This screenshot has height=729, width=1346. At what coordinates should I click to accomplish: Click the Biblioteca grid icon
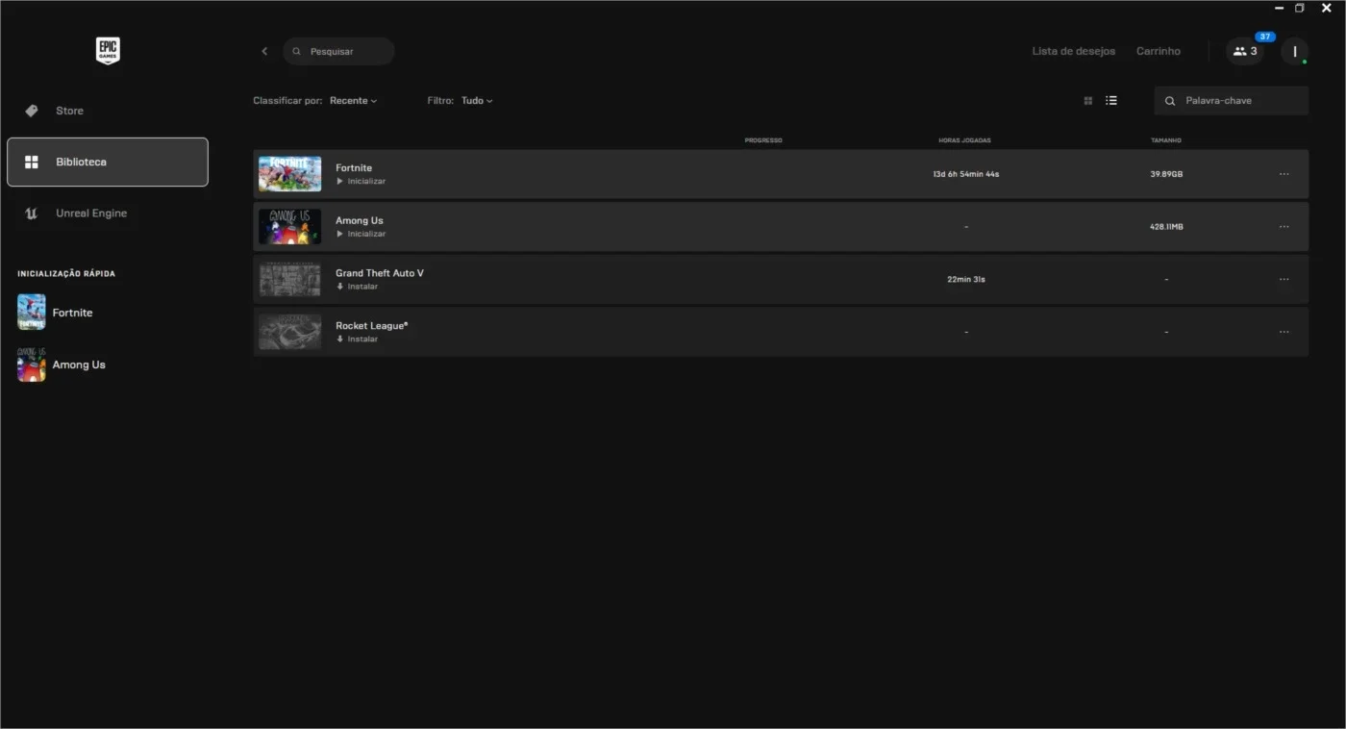click(32, 162)
